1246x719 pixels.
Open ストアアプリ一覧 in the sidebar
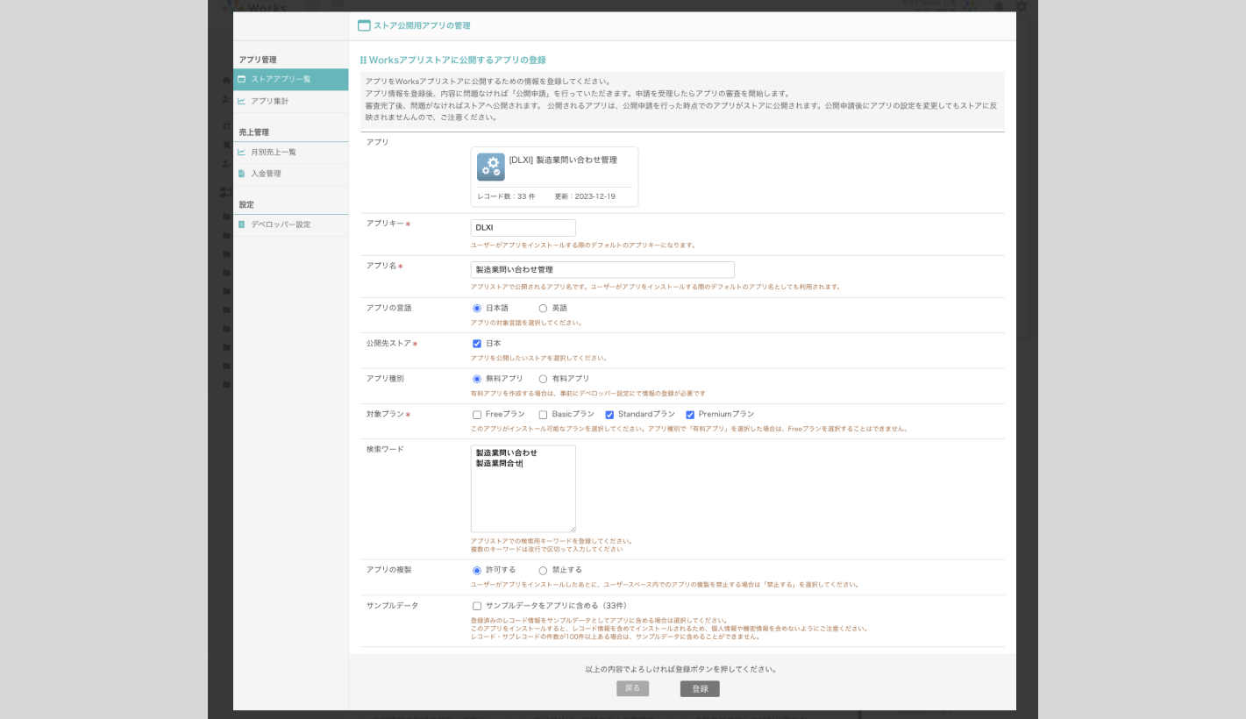pyautogui.click(x=291, y=79)
